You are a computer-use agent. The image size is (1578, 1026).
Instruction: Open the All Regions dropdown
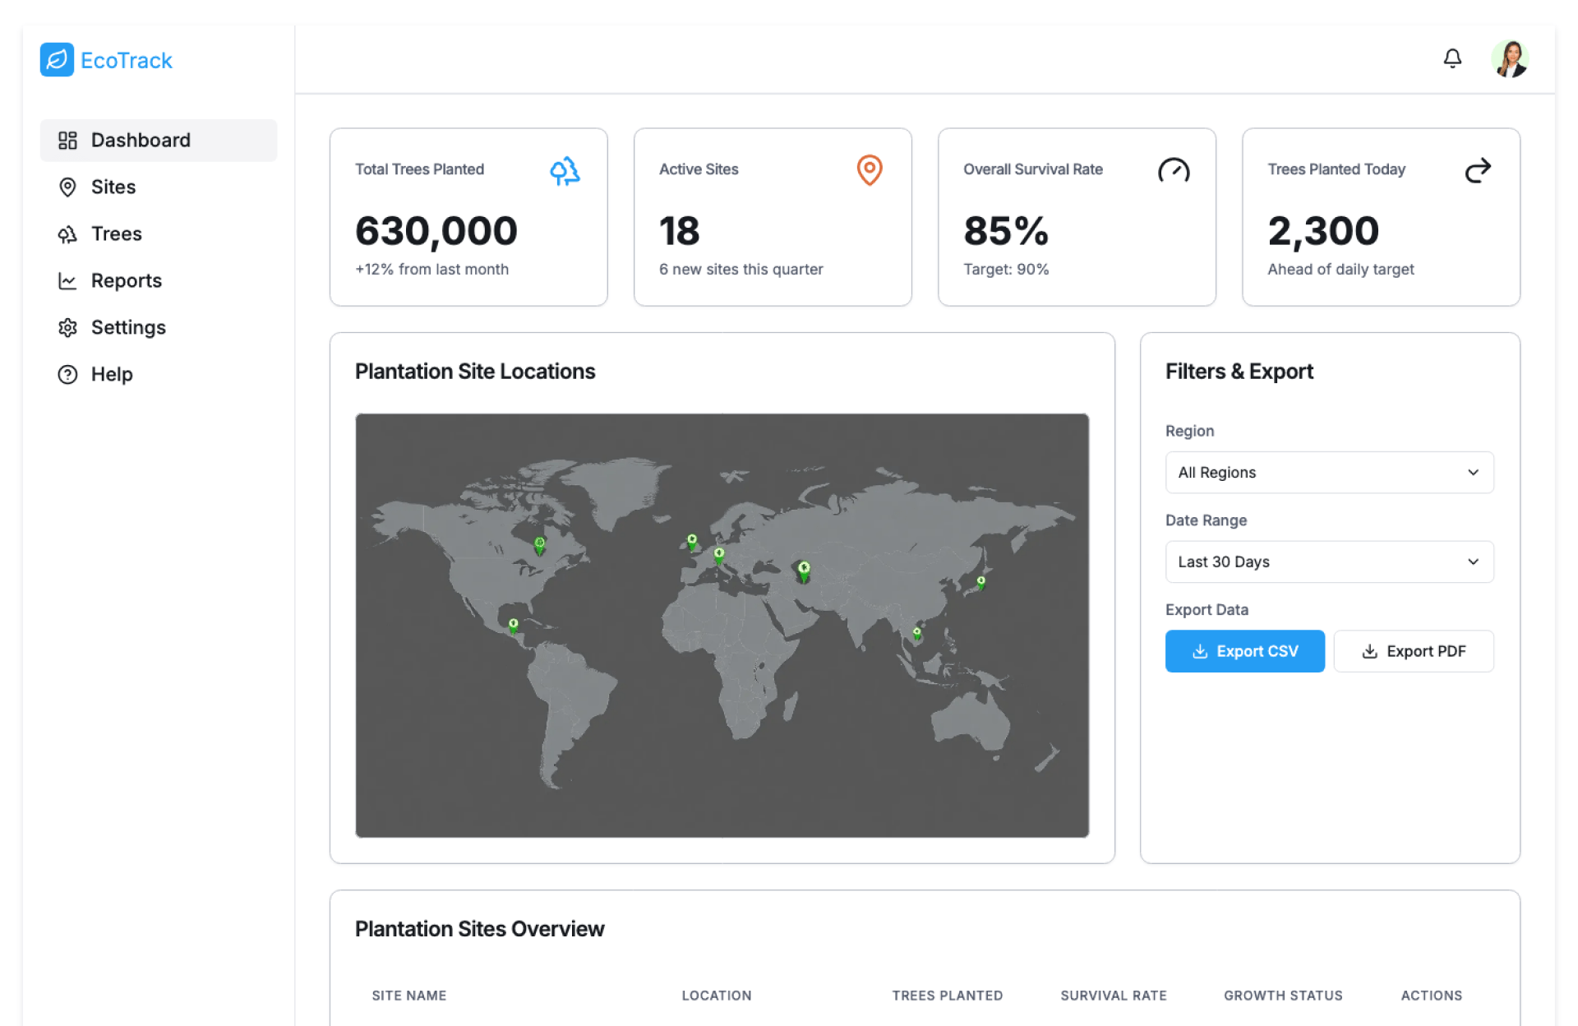click(1328, 473)
